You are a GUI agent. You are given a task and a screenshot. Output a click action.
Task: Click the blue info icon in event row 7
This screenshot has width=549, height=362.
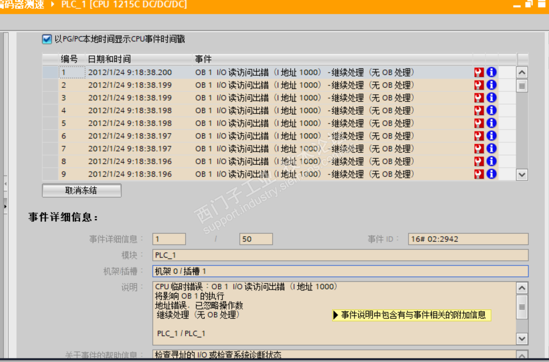click(491, 149)
